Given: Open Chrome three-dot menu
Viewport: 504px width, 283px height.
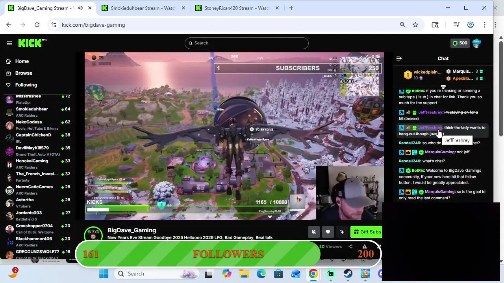Looking at the screenshot, I should 485,25.
